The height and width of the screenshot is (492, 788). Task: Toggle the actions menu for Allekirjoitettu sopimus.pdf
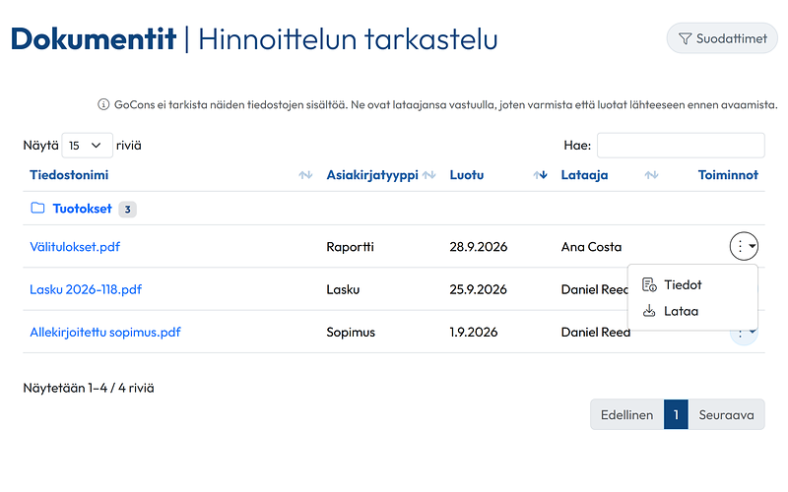(x=744, y=337)
